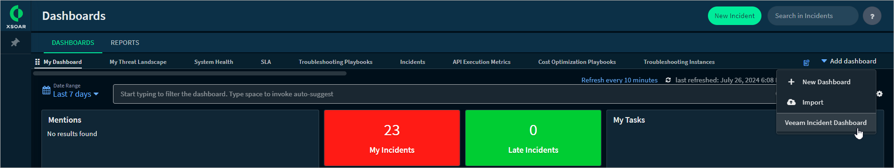Open the API Execution Metrics tab
The height and width of the screenshot is (168, 894).
click(x=481, y=62)
